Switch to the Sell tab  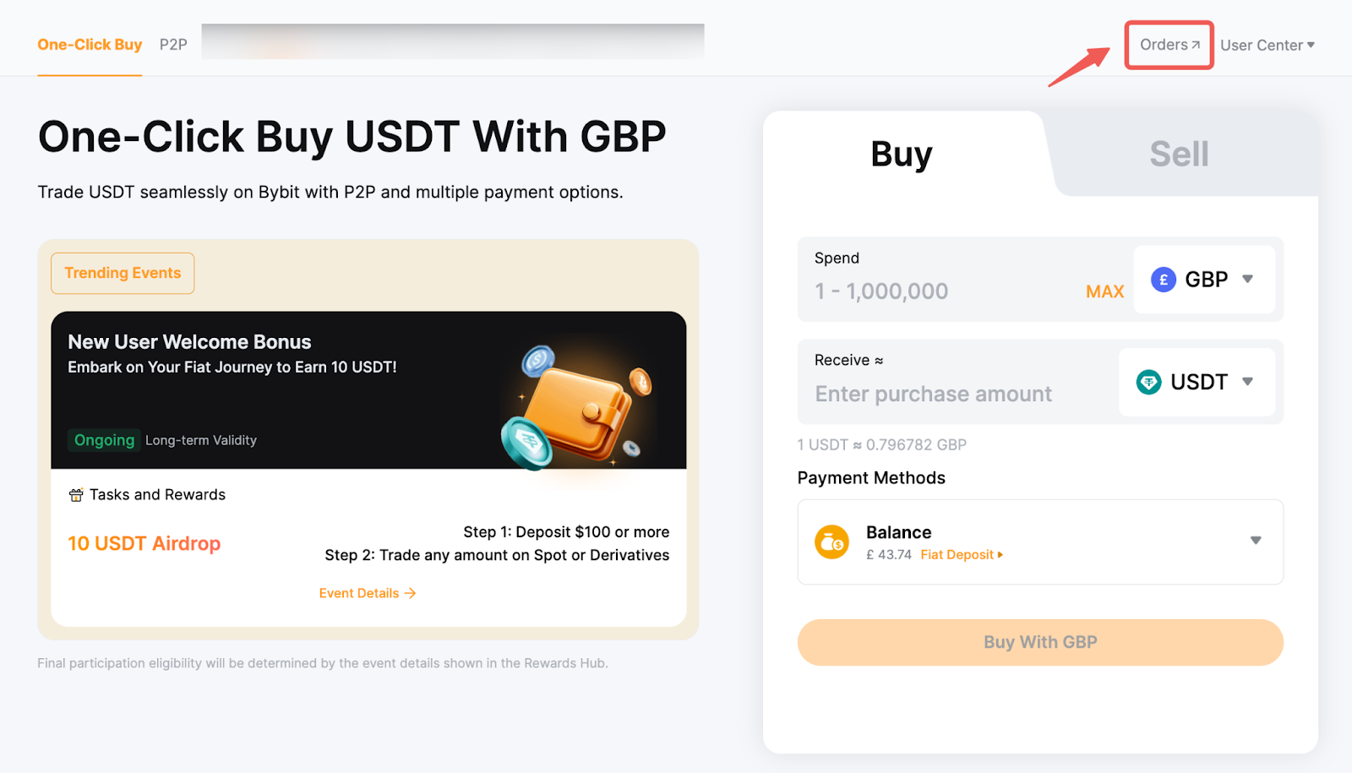1179,155
